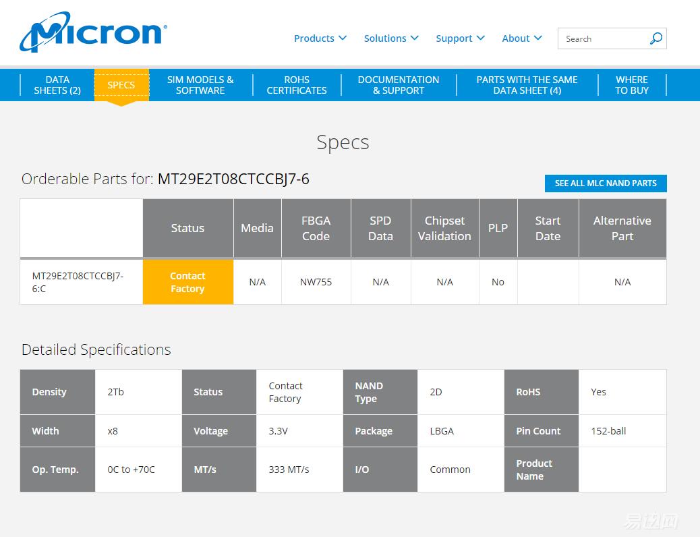Click the Pin Count label cell
The image size is (700, 537).
pyautogui.click(x=542, y=431)
